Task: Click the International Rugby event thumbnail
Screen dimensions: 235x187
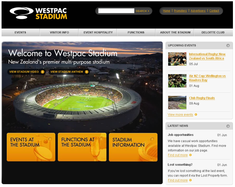Action: point(177,59)
